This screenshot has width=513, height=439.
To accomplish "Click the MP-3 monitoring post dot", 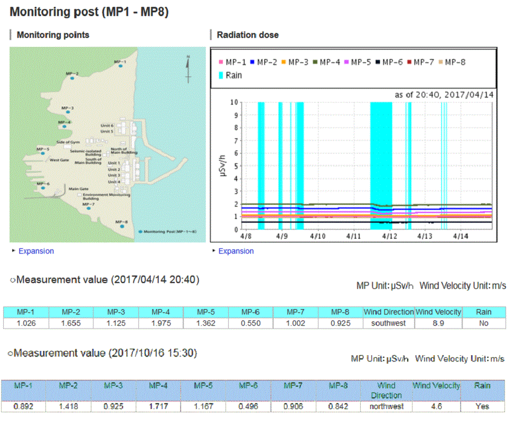I will [67, 112].
